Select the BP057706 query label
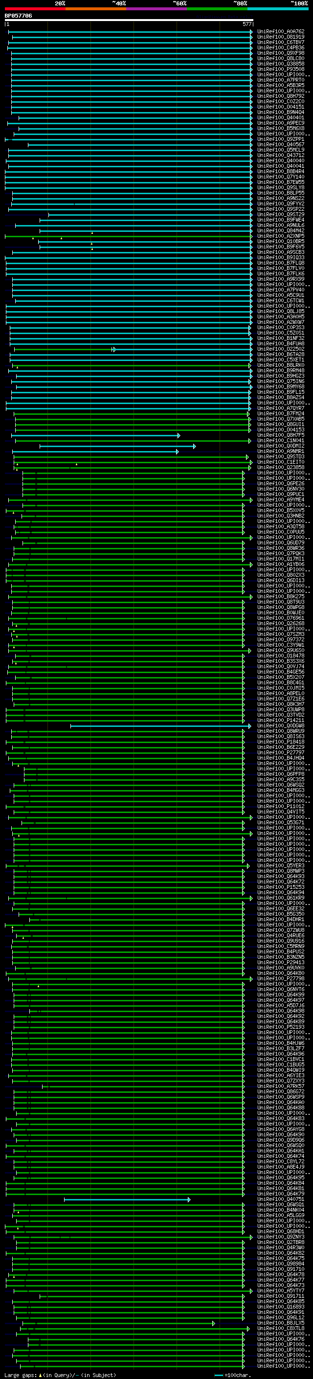 point(18,16)
